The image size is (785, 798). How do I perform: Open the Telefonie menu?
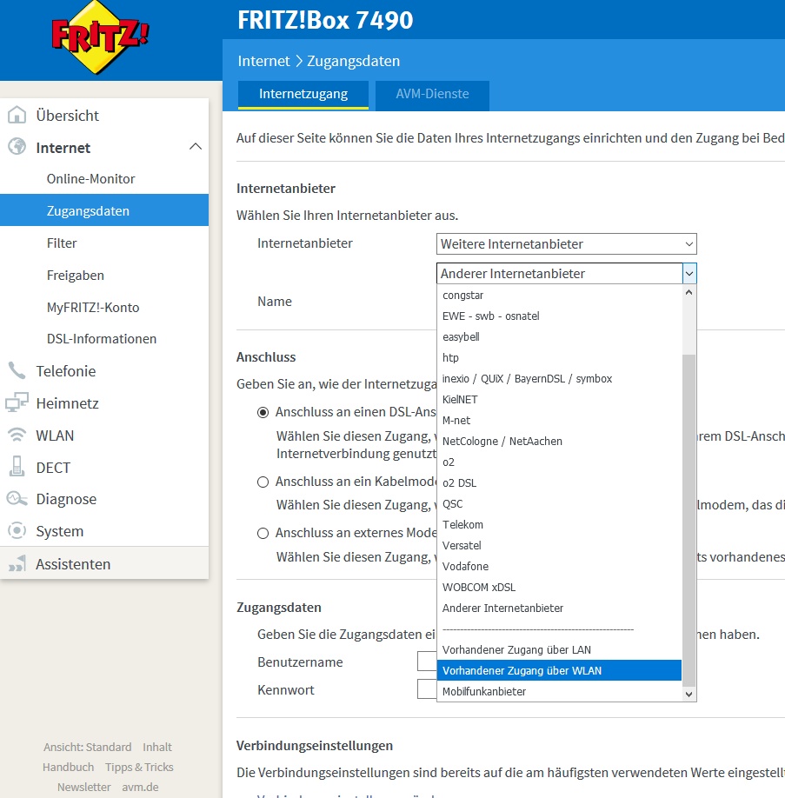pos(66,371)
